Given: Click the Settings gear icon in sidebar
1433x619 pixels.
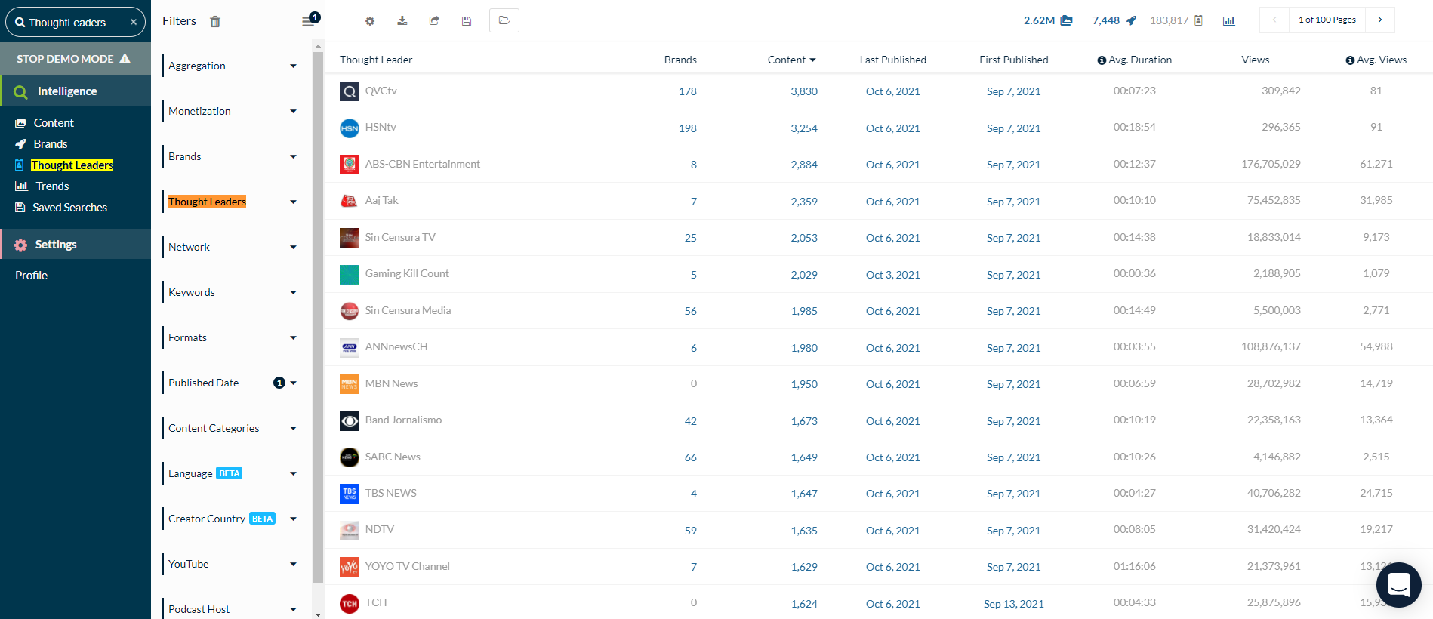Looking at the screenshot, I should (x=20, y=245).
